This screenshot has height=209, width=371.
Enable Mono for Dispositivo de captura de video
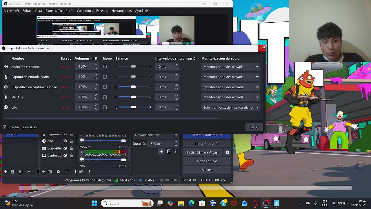[x=105, y=87]
